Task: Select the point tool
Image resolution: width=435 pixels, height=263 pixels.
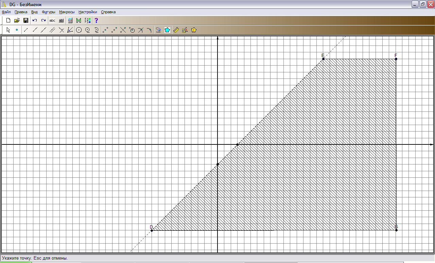Action: point(17,30)
